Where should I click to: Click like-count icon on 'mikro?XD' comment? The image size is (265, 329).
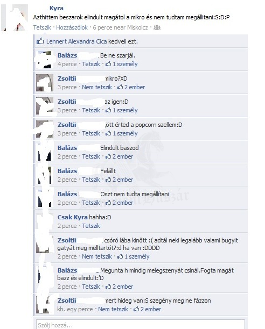point(120,87)
